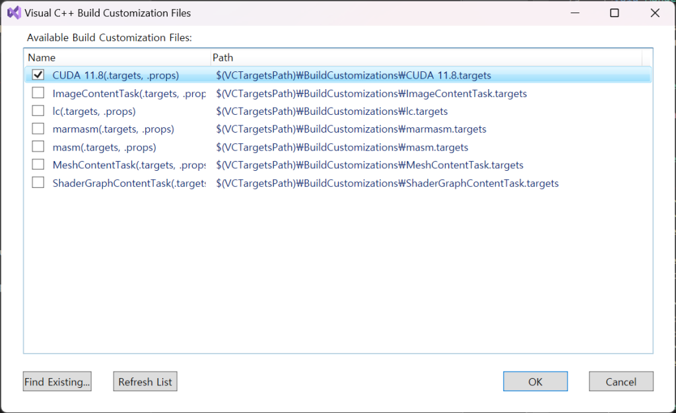
Task: Select the ShaderGraphContentTask.targets path entry
Action: pyautogui.click(x=387, y=183)
